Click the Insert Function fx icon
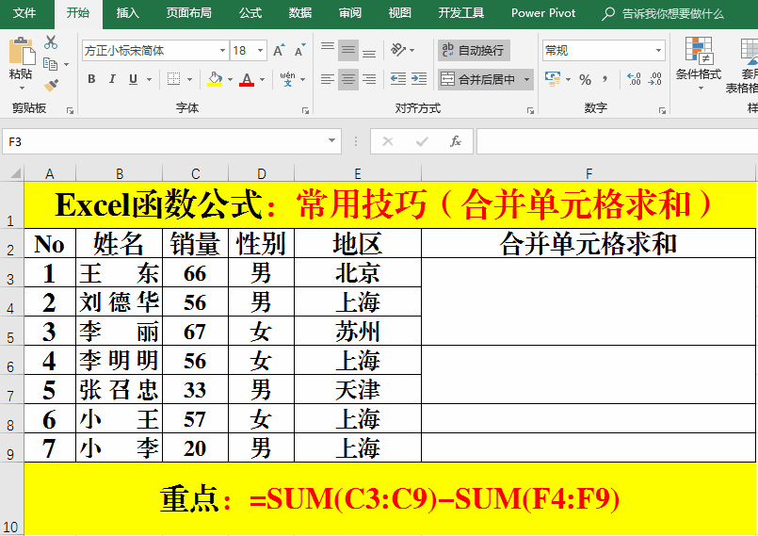 click(456, 141)
